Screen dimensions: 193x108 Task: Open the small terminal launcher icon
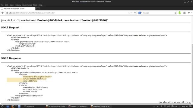(x=16, y=106)
